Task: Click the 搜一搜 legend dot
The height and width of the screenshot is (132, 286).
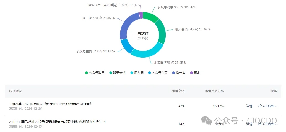Action: (174, 73)
